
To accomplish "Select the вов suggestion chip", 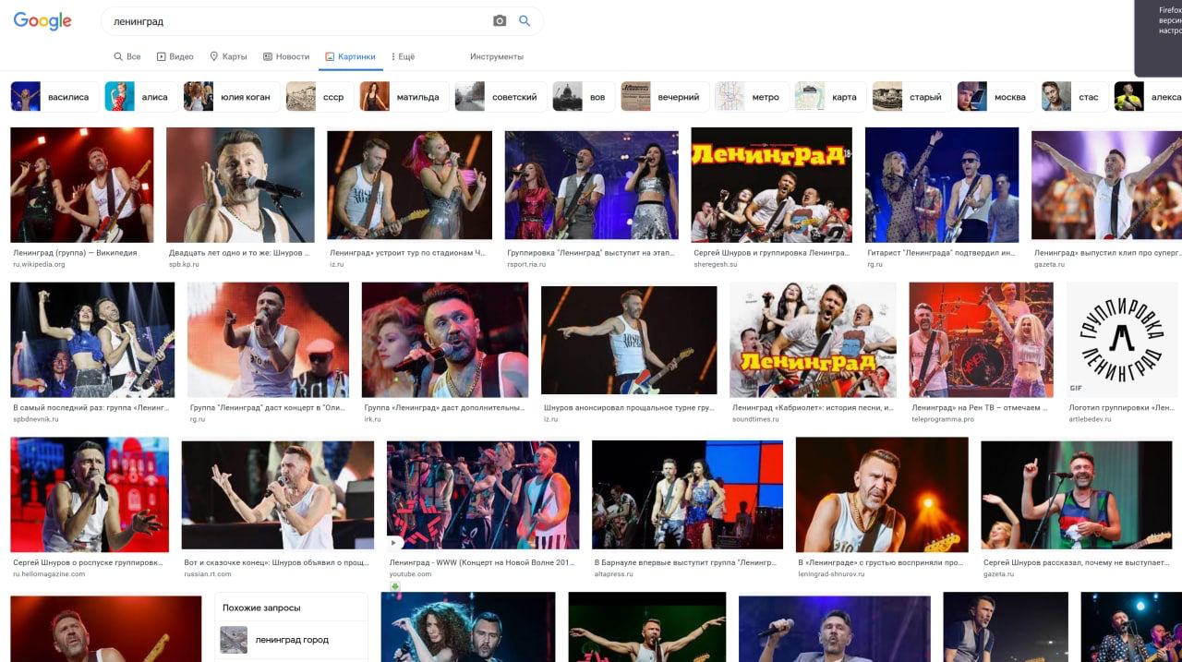I will point(583,97).
